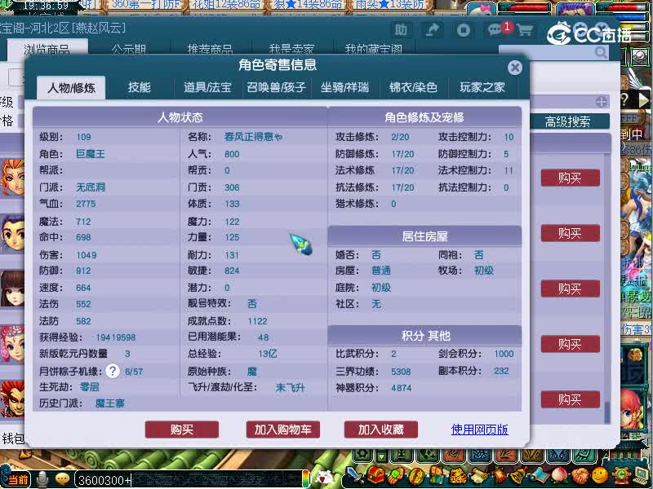
Task: Click the chat input field with 3600300+
Action: click(x=189, y=480)
